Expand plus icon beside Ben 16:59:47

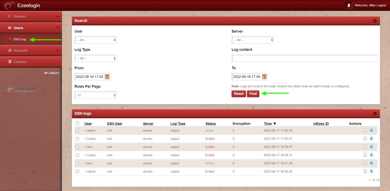click(85, 147)
